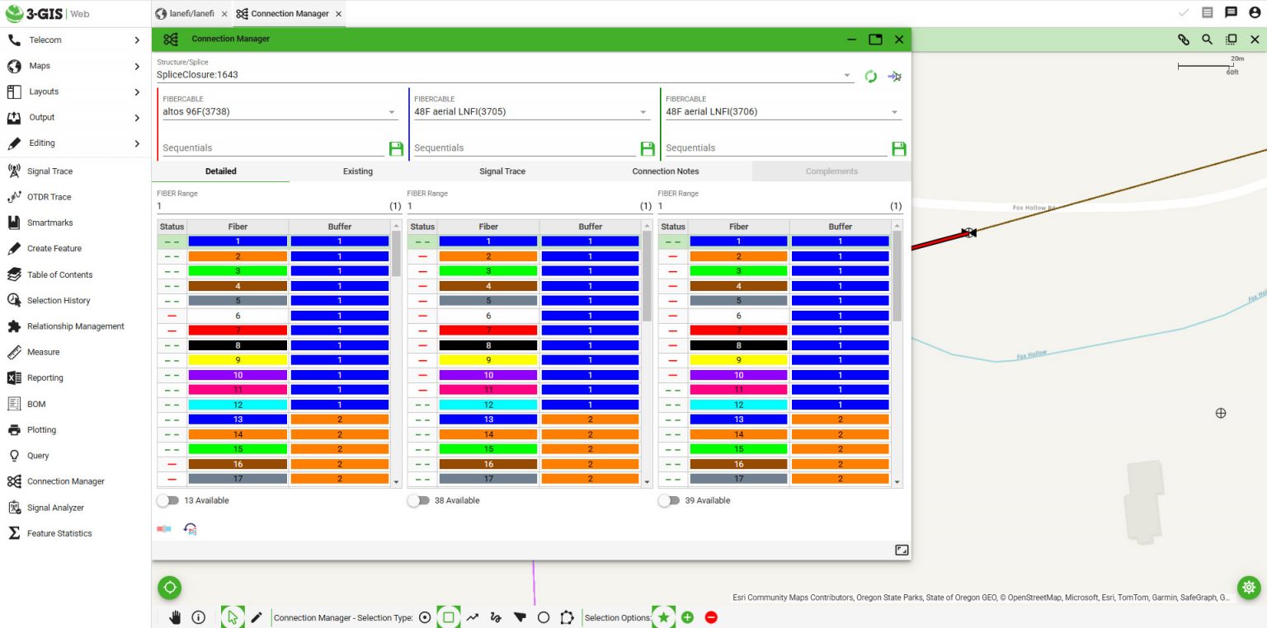Open the 48F aerial LNFI(3705) fiber cable dropdown
The height and width of the screenshot is (628, 1267).
point(644,110)
